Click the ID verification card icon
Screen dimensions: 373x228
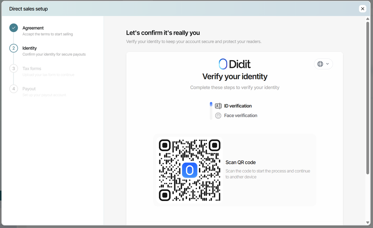click(218, 106)
